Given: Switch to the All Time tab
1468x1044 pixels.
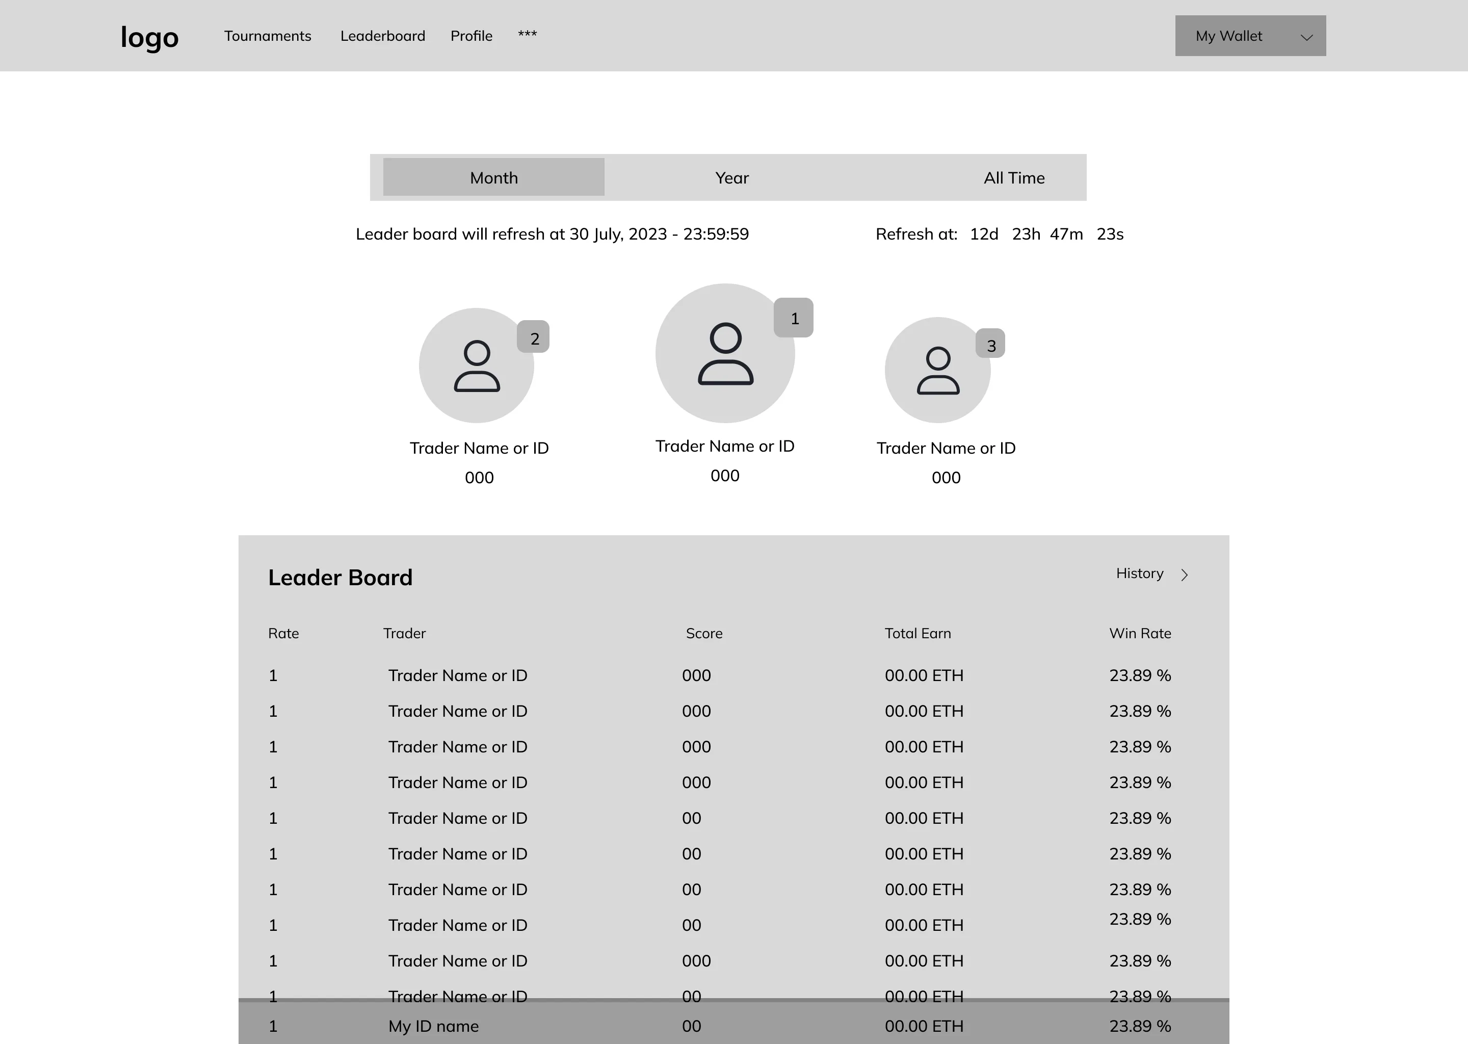Looking at the screenshot, I should point(1014,178).
